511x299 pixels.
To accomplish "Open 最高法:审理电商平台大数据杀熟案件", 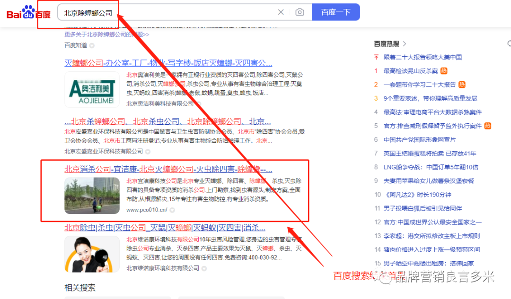I will [432, 112].
